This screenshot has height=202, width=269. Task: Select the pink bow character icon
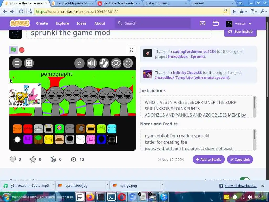coord(91,139)
